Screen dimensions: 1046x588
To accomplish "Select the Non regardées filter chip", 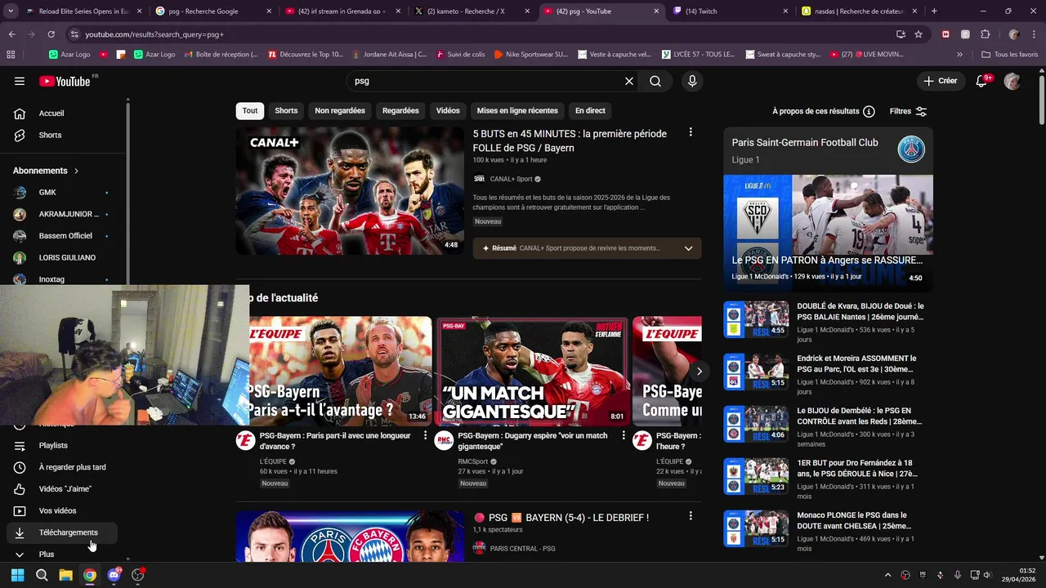I will click(340, 111).
